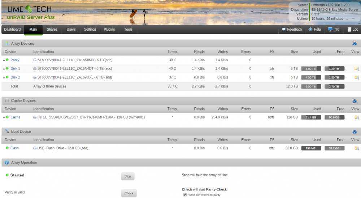Viewport: 361px width, 198px height.
Task: Click the Cache Devices section icon
Action: coord(6,100)
